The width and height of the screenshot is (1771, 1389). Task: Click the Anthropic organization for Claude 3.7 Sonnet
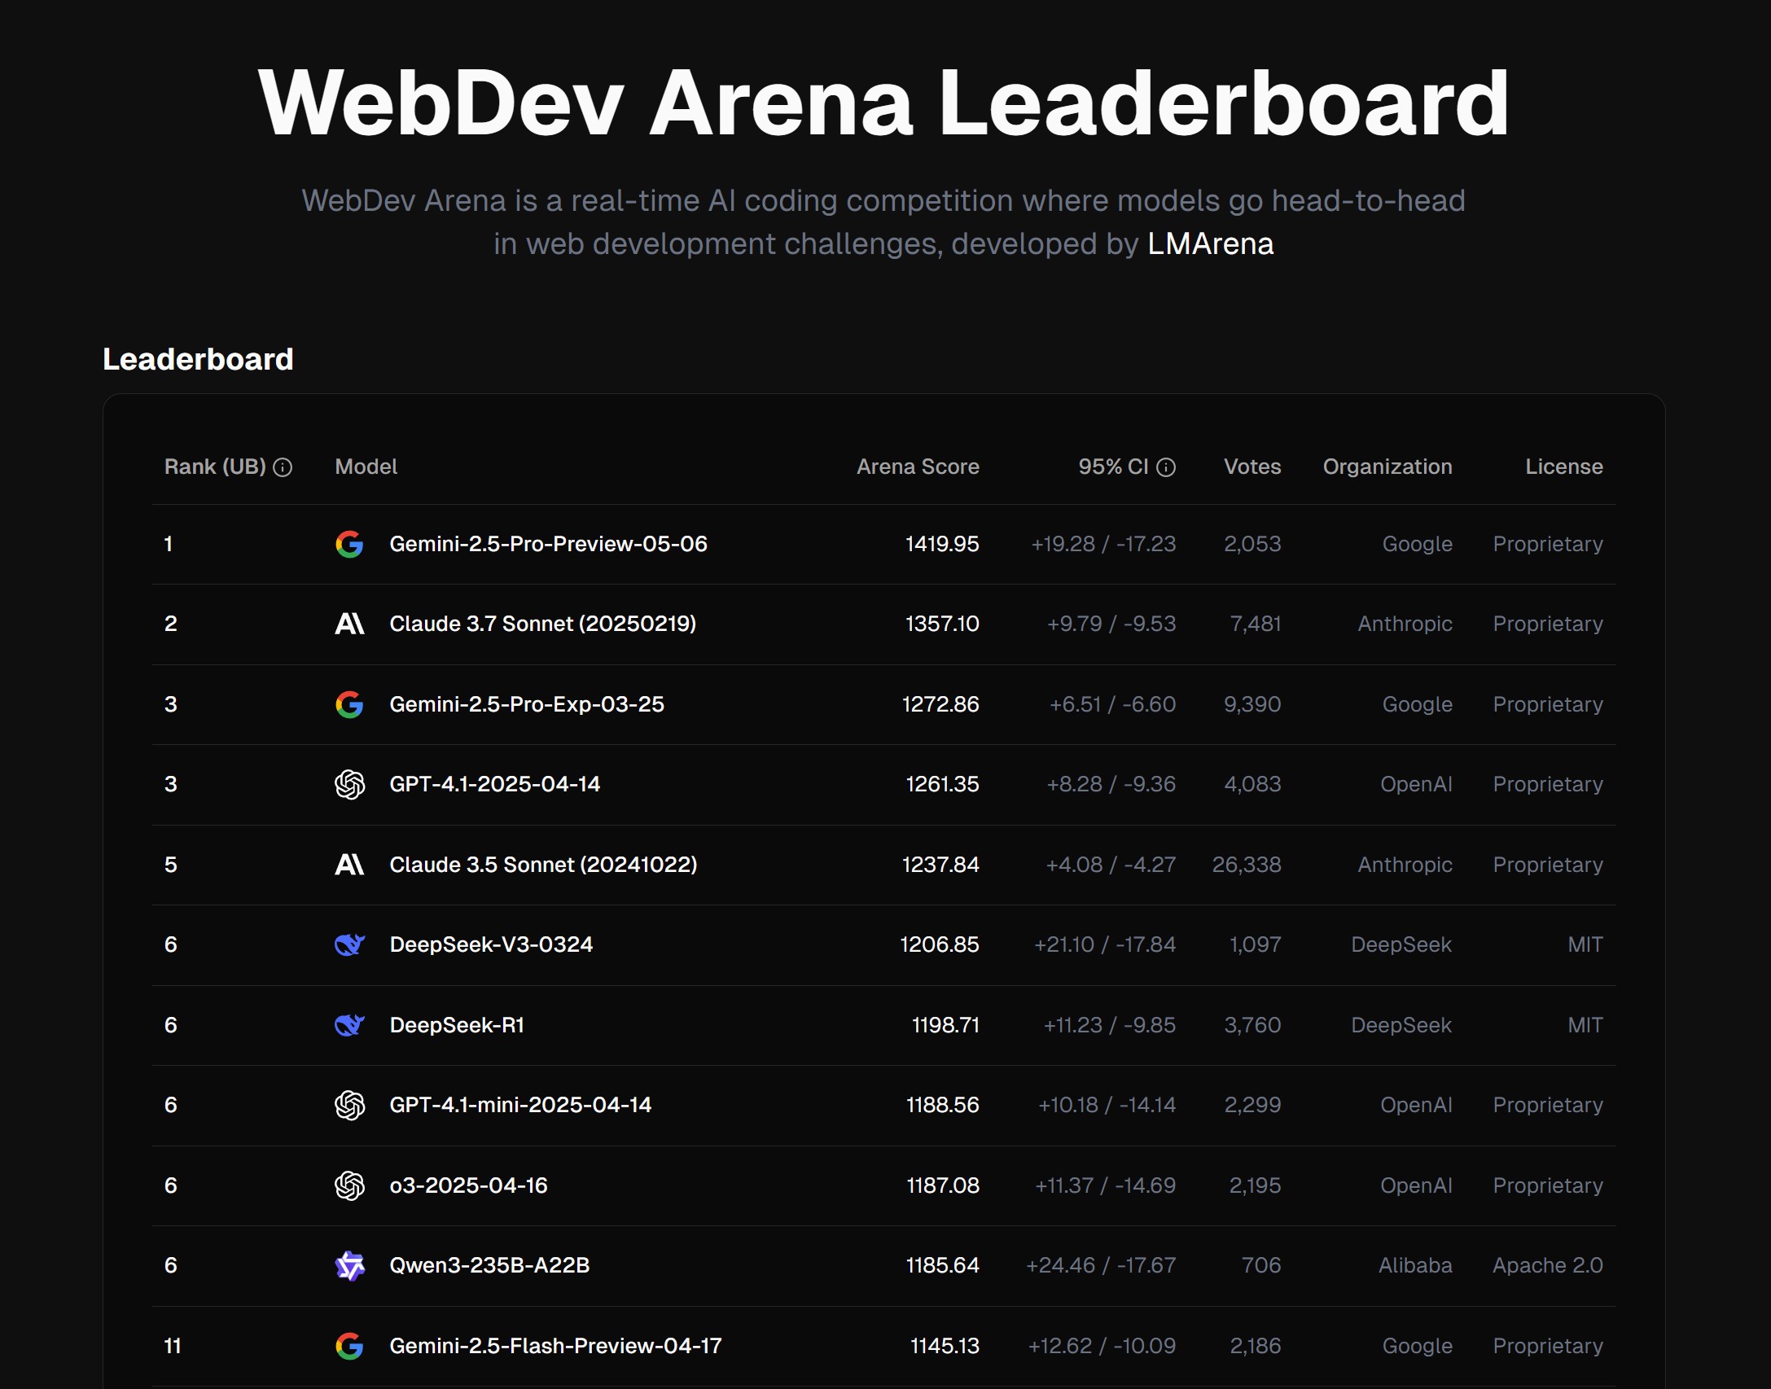click(x=1405, y=624)
